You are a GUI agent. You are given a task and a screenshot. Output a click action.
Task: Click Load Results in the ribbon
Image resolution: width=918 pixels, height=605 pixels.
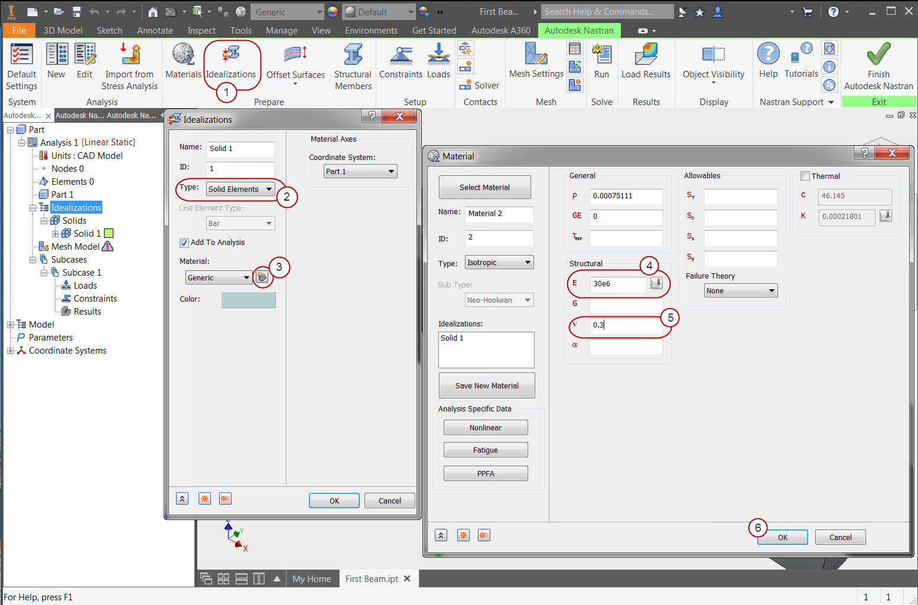pyautogui.click(x=646, y=61)
